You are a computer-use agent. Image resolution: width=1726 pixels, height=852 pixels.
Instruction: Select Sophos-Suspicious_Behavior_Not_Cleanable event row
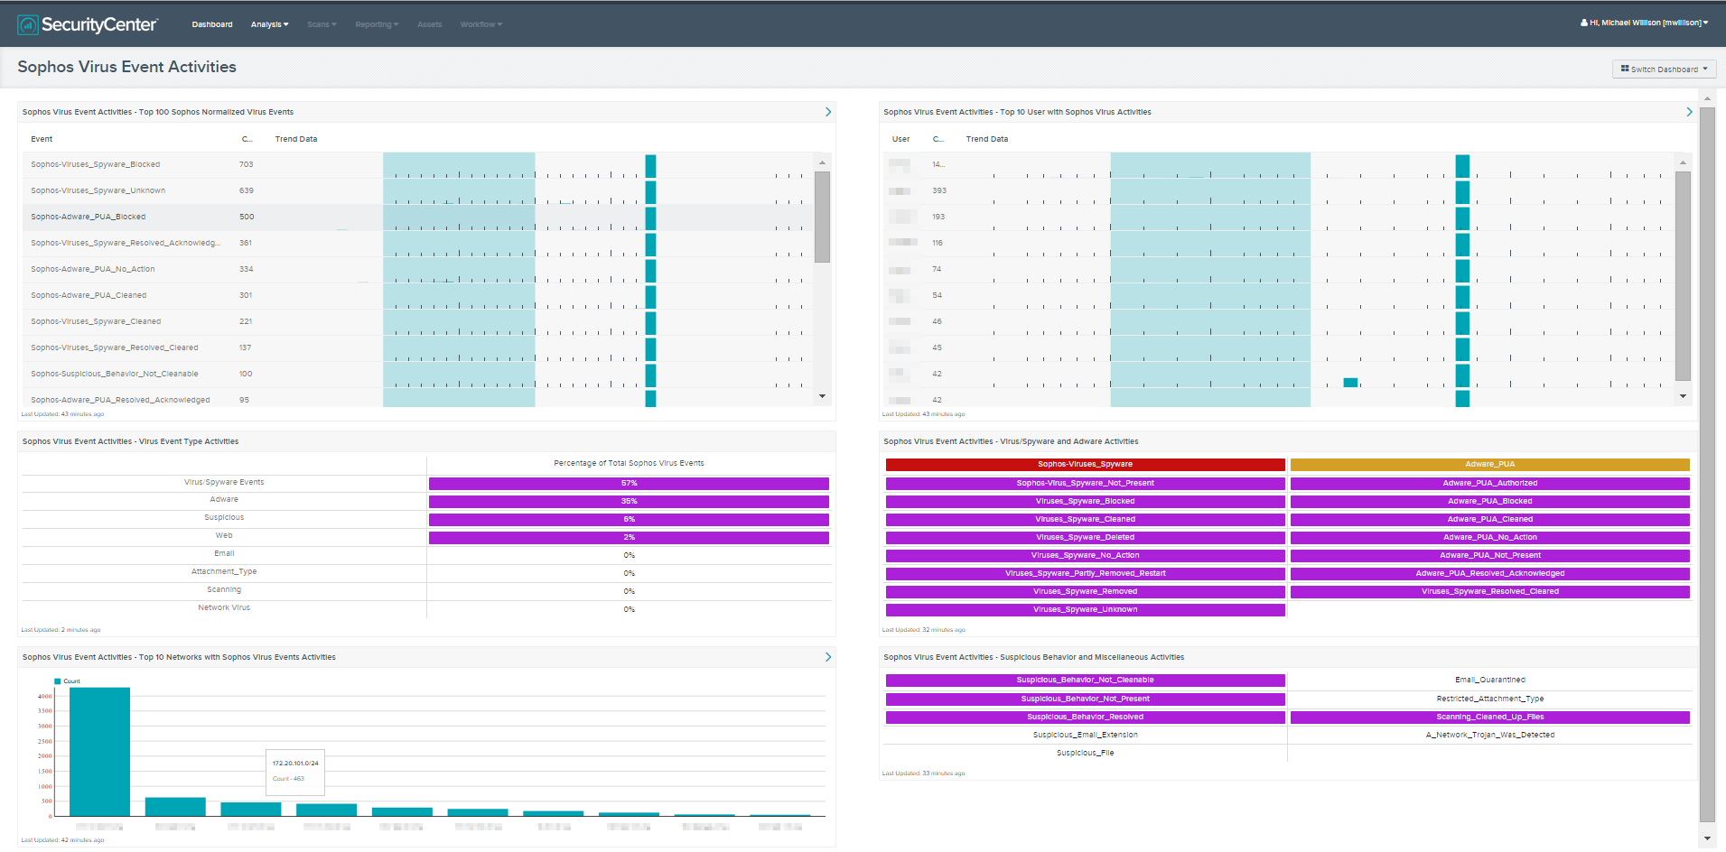coord(417,374)
